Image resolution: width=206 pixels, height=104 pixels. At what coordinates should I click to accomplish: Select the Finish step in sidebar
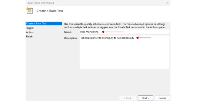click(29, 37)
